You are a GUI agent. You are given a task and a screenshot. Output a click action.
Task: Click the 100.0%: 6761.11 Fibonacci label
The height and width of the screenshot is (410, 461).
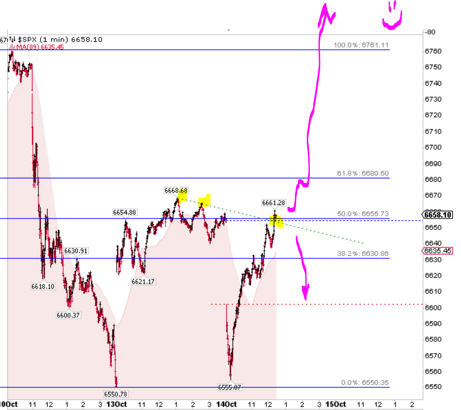coord(361,45)
